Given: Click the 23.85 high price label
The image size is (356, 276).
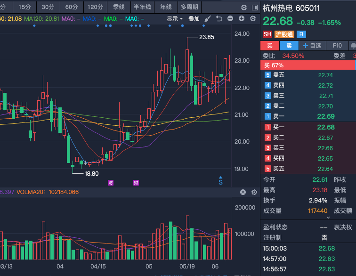Looking at the screenshot, I should (x=207, y=37).
